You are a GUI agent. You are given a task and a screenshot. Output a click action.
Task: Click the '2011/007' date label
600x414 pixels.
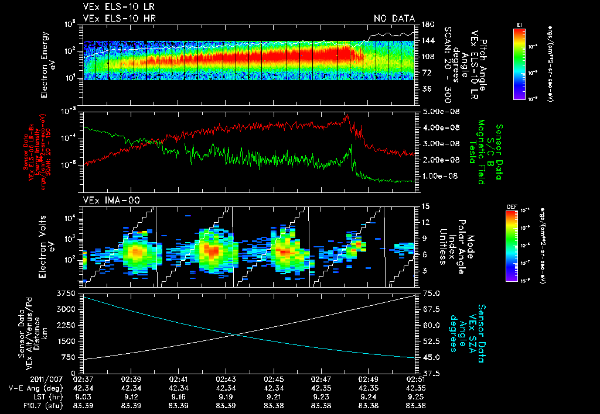(x=47, y=379)
